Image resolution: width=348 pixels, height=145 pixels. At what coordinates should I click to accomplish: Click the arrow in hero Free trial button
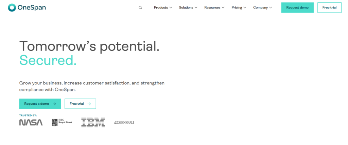coord(89,104)
